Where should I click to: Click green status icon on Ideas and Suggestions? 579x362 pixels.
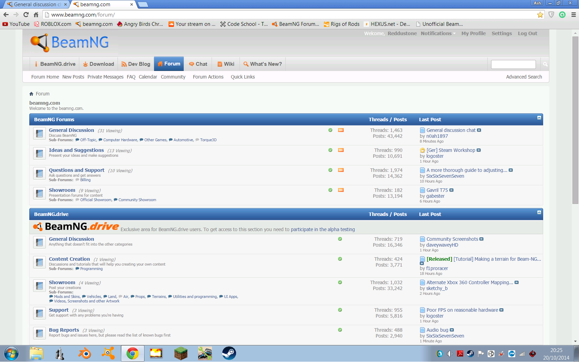[331, 150]
